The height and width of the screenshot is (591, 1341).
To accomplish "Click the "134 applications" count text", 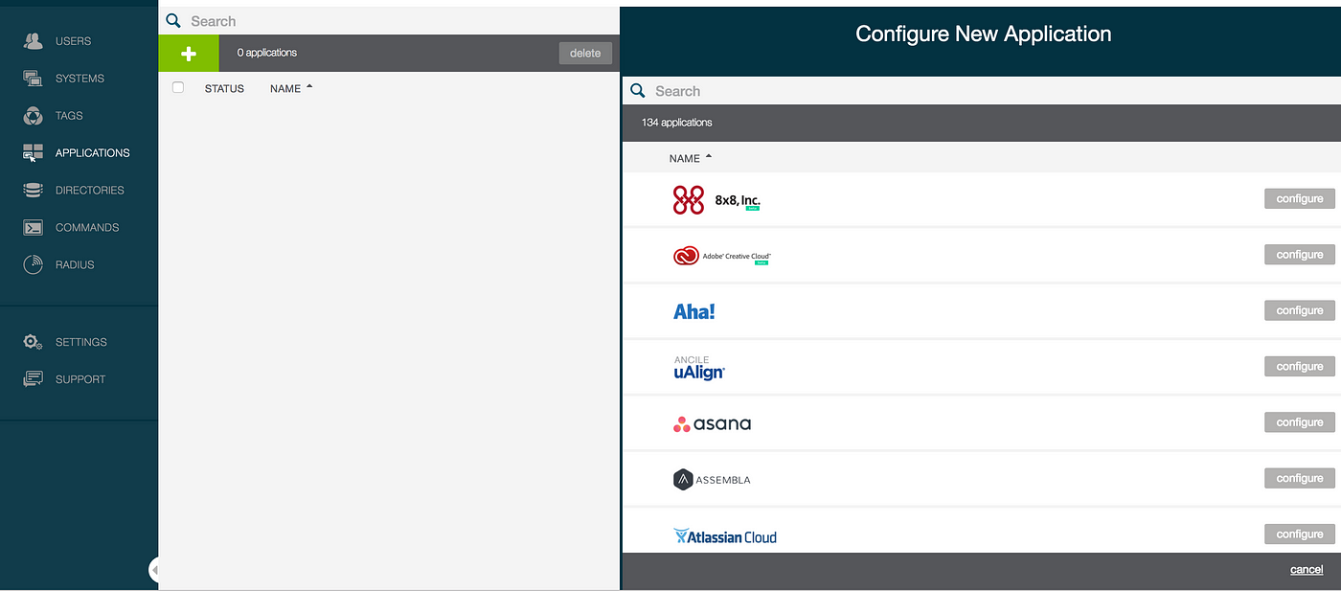I will click(676, 123).
